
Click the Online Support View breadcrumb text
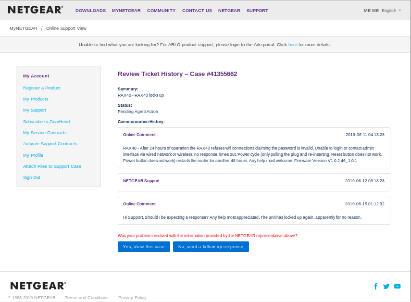pos(66,28)
